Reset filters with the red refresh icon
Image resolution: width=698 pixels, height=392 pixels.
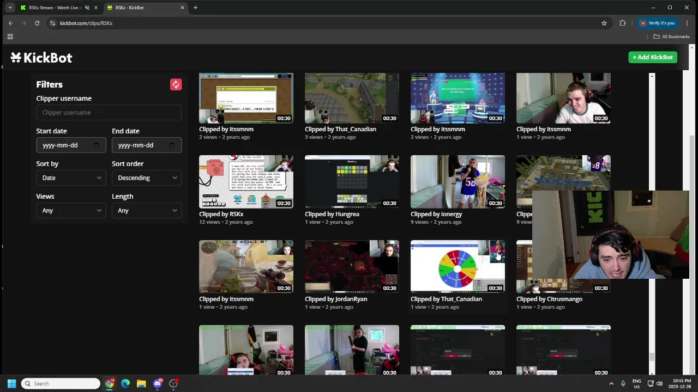click(x=176, y=84)
